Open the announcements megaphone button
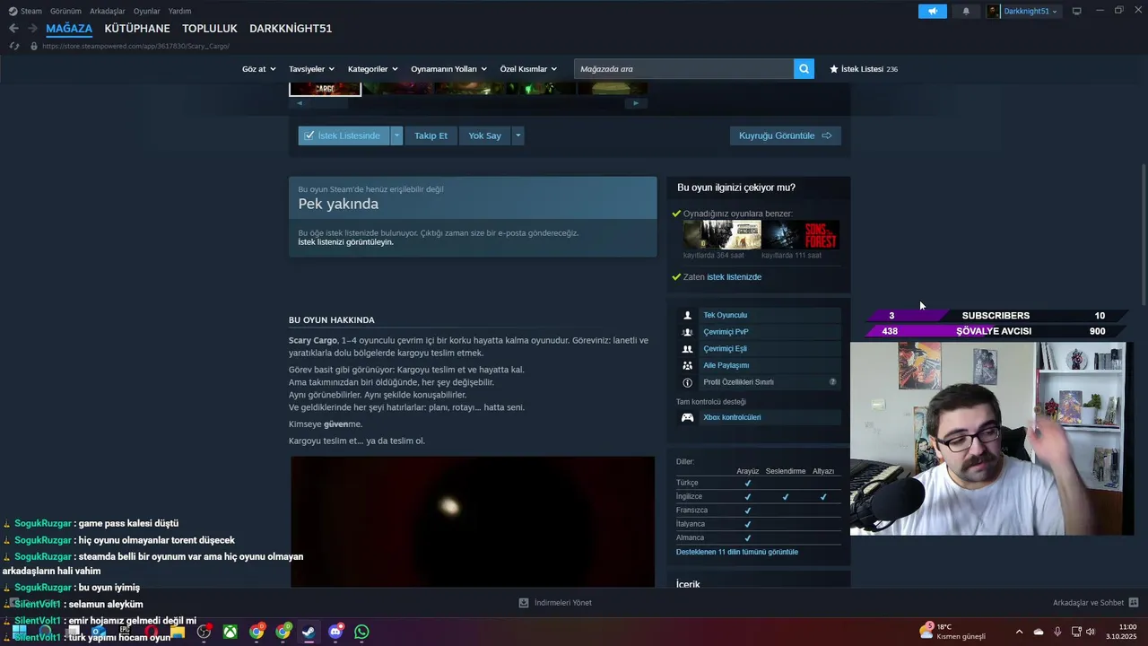Image resolution: width=1148 pixels, height=646 pixels. pyautogui.click(x=932, y=11)
